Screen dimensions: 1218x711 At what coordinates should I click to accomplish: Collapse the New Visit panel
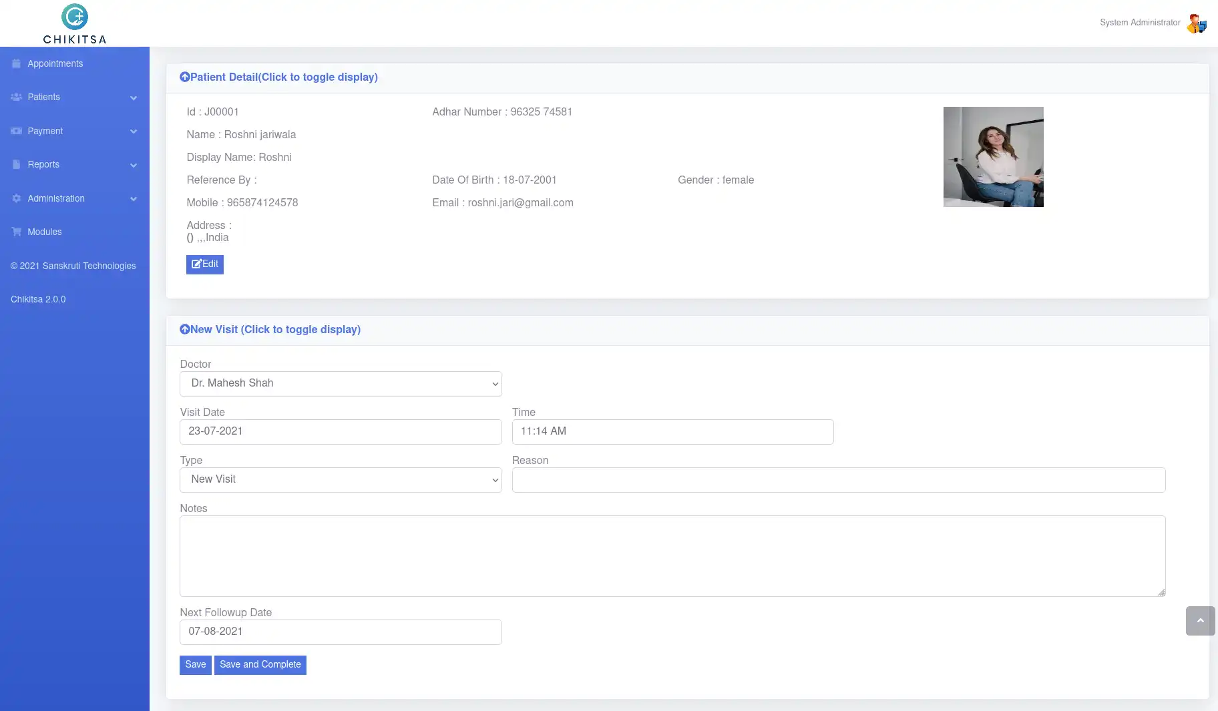[x=270, y=330]
